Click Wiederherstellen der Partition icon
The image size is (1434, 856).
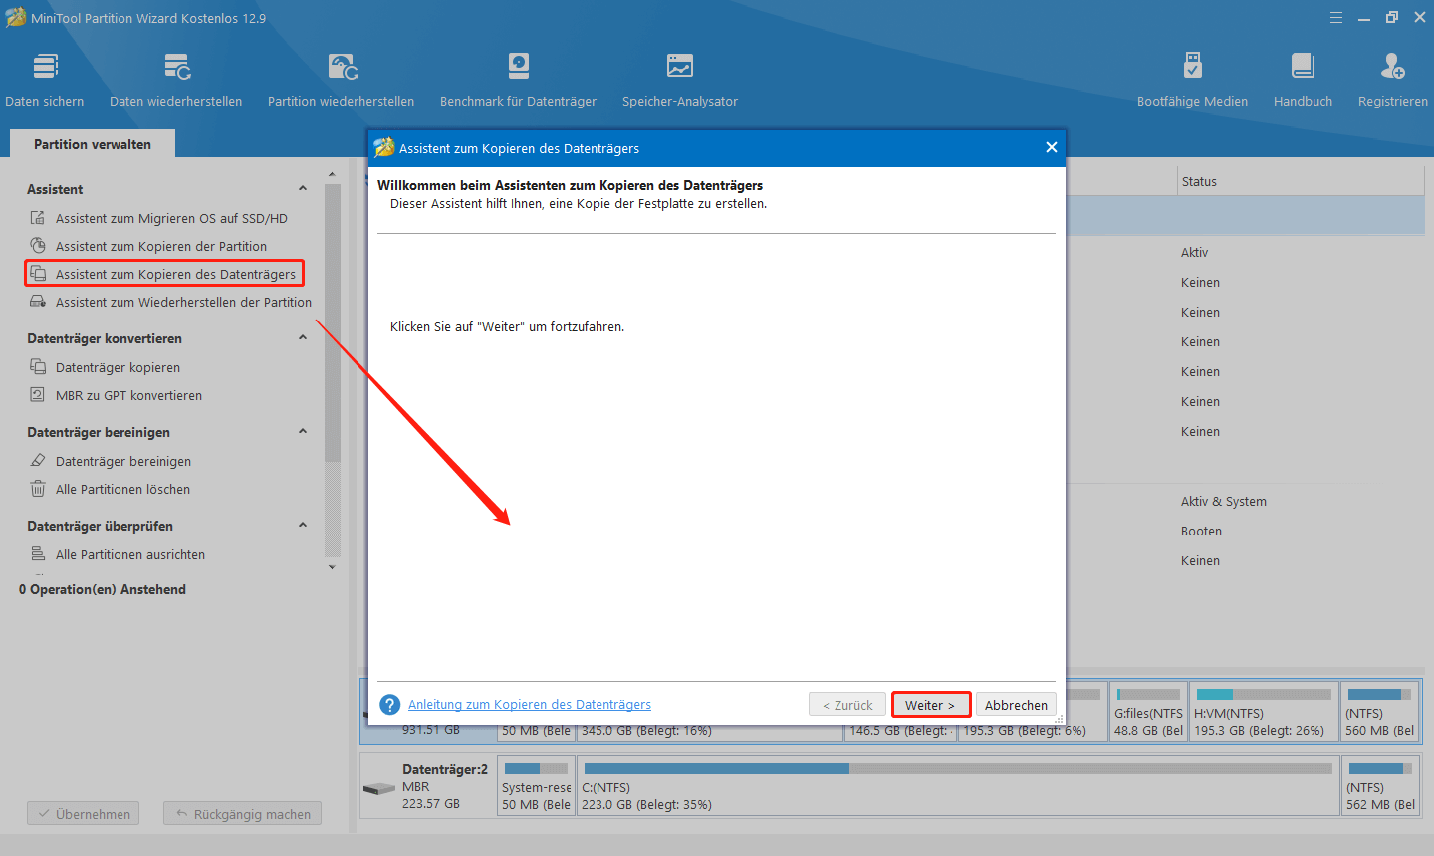click(x=38, y=302)
